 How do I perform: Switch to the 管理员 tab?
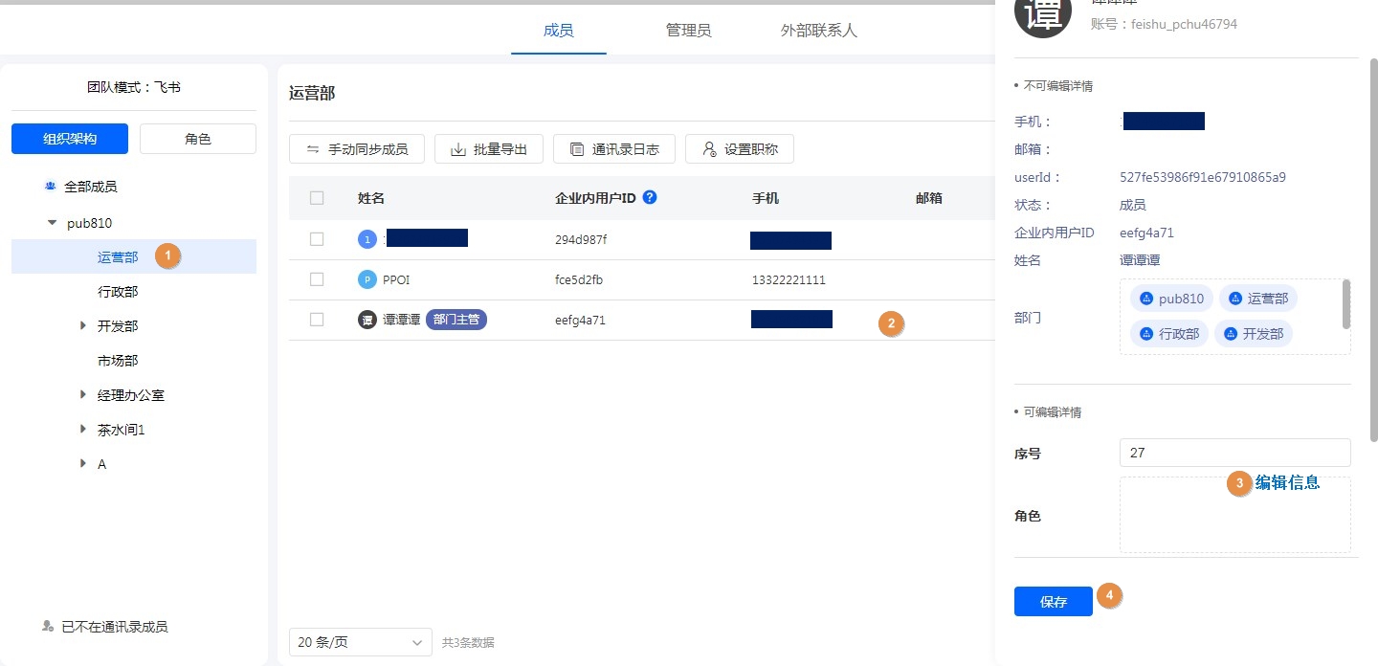tap(688, 31)
